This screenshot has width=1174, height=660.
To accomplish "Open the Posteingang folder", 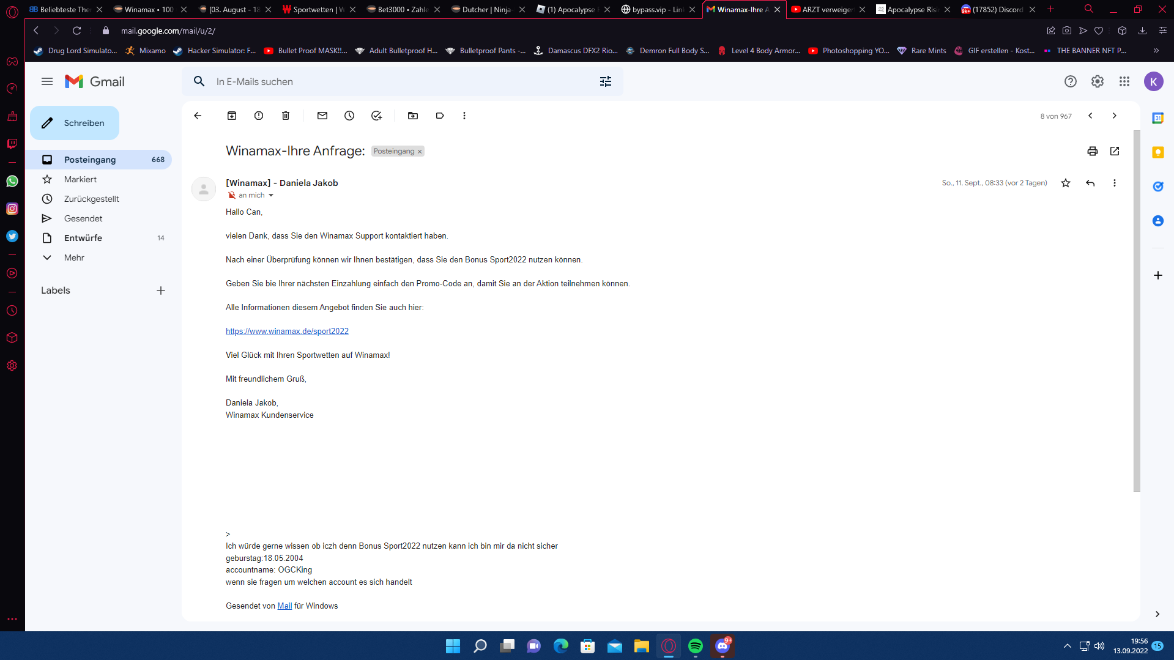I will [x=98, y=160].
